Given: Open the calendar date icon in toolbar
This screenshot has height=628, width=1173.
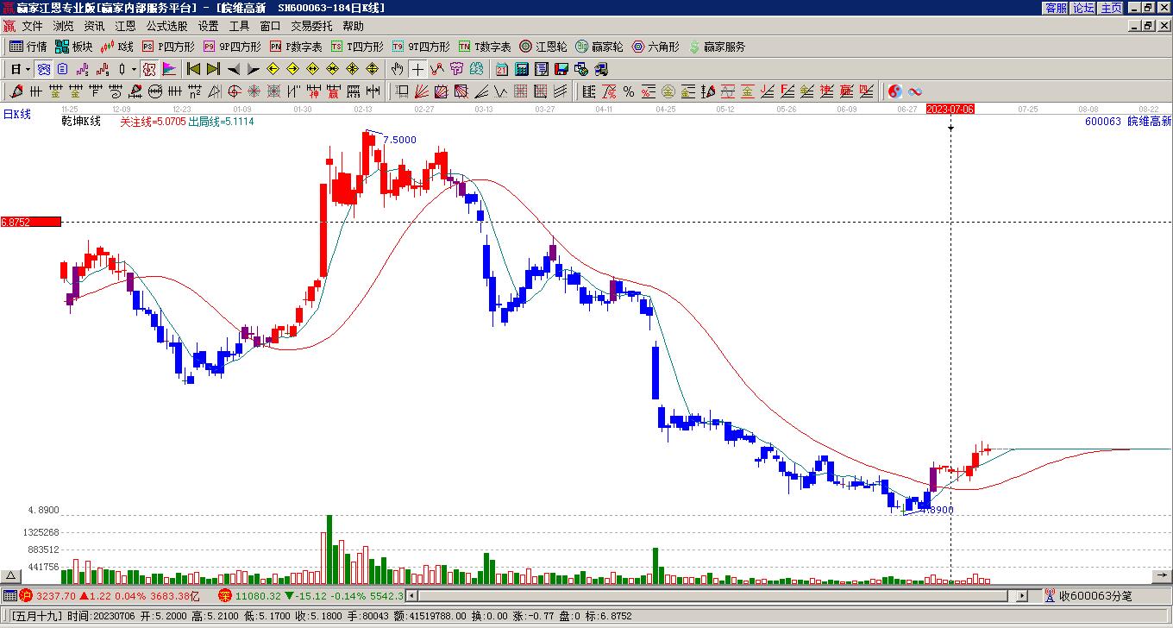Looking at the screenshot, I should [x=501, y=69].
